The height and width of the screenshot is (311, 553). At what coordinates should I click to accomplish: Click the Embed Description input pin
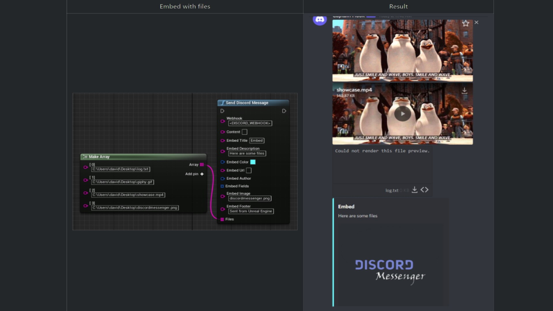[223, 151]
